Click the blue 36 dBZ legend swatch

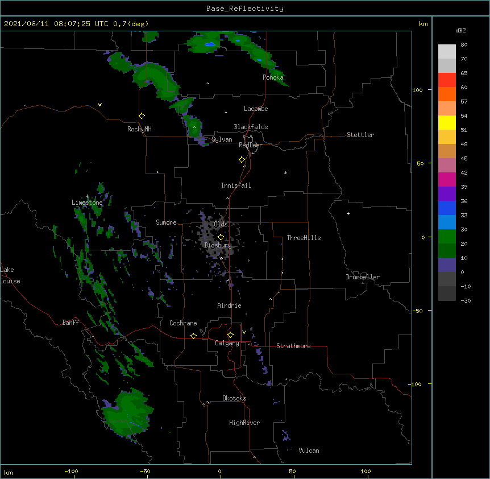tap(447, 208)
